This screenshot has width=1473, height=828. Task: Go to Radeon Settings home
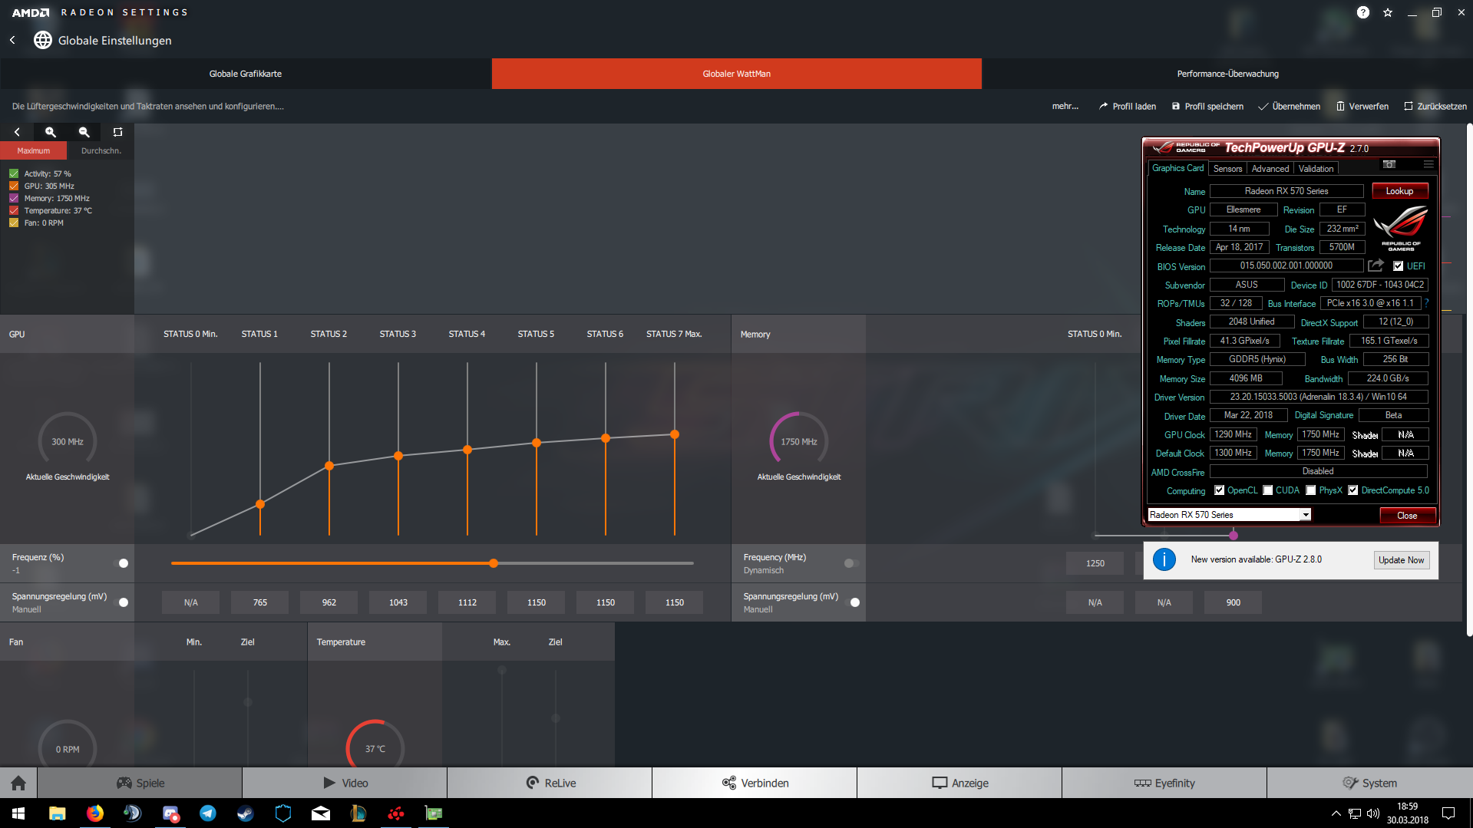coord(18,783)
